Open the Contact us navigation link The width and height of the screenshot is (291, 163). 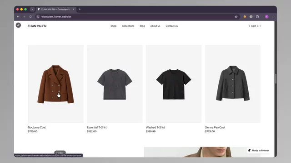click(x=172, y=26)
